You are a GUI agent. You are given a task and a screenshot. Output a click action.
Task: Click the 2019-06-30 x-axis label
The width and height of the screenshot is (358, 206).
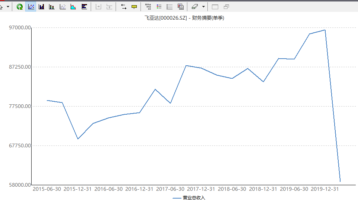(x=294, y=189)
